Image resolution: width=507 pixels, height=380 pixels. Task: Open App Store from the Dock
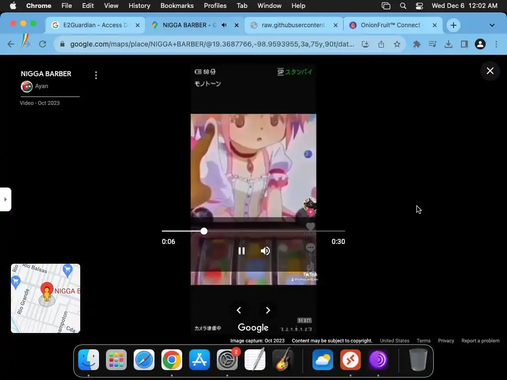point(199,360)
